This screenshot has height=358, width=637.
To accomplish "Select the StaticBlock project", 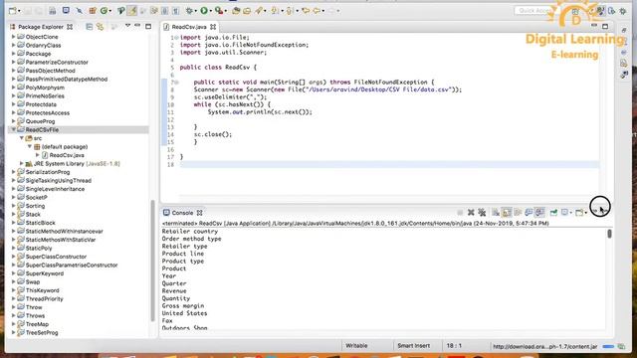I will click(40, 223).
